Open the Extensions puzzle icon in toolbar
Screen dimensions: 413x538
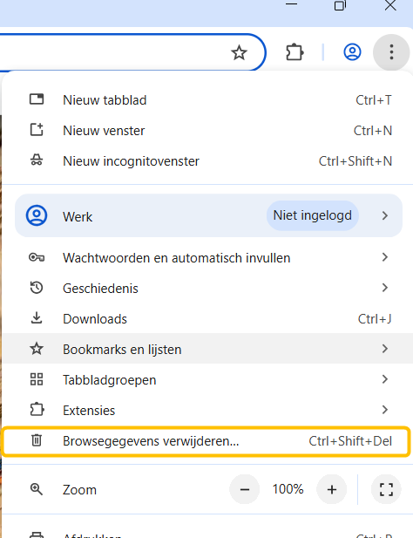tap(295, 52)
